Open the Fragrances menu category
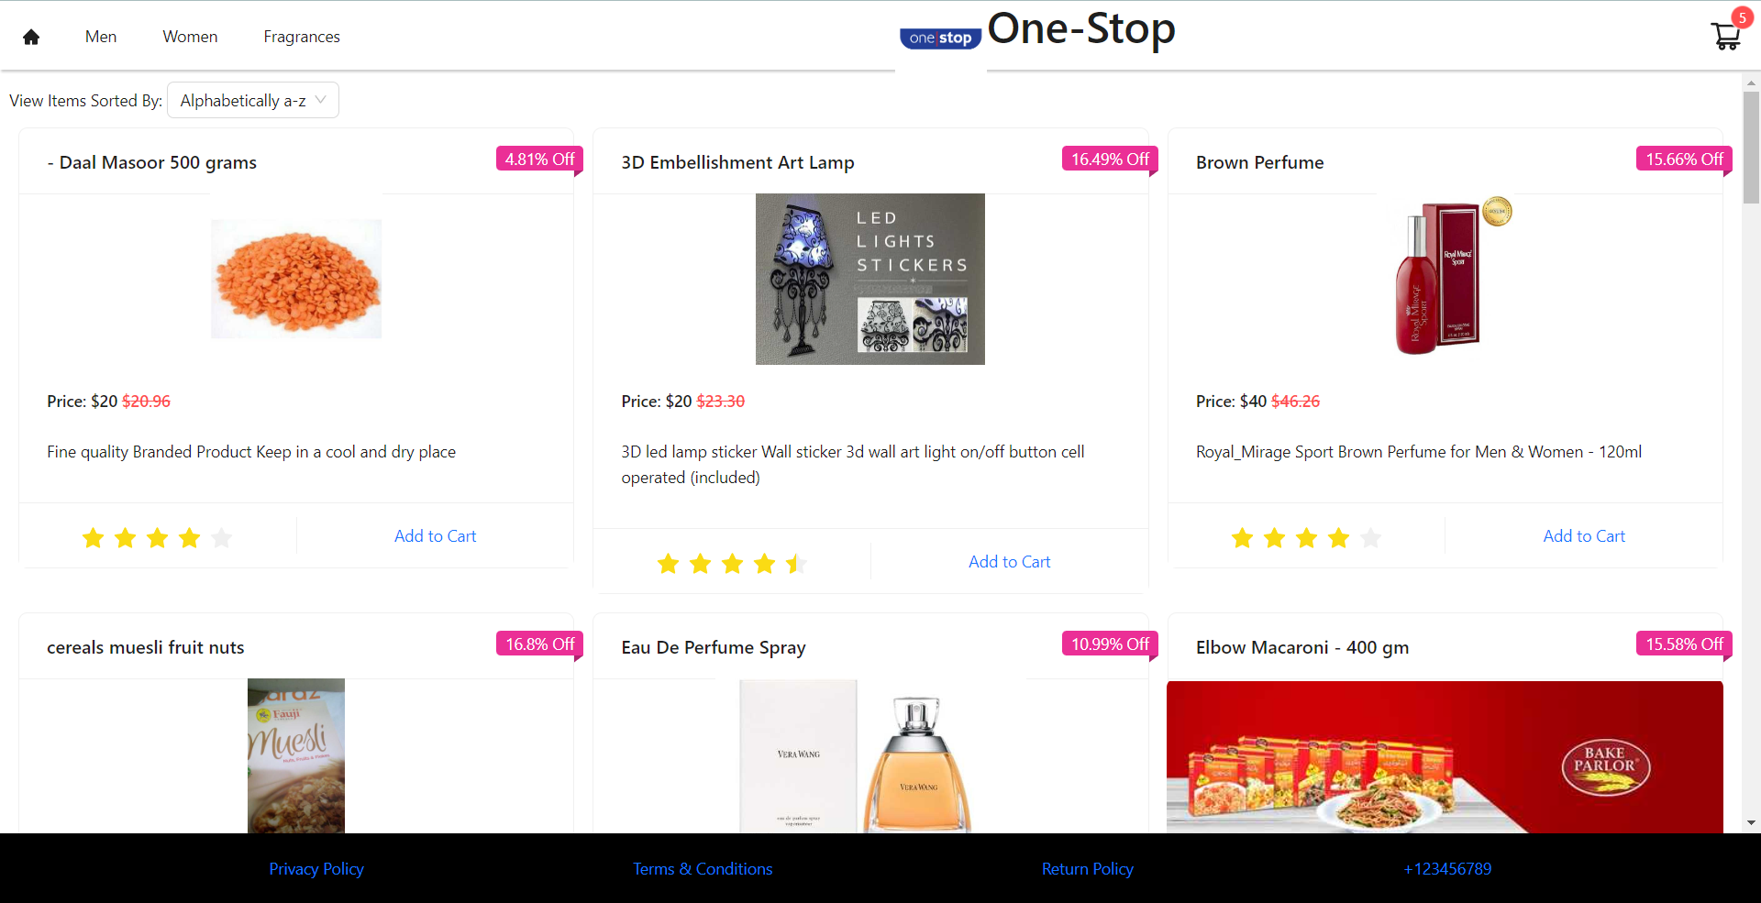1761x903 pixels. (301, 37)
